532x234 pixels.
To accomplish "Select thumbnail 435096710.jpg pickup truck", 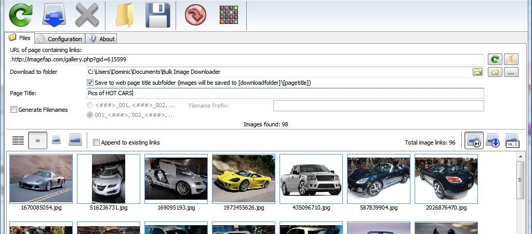I will point(311,179).
